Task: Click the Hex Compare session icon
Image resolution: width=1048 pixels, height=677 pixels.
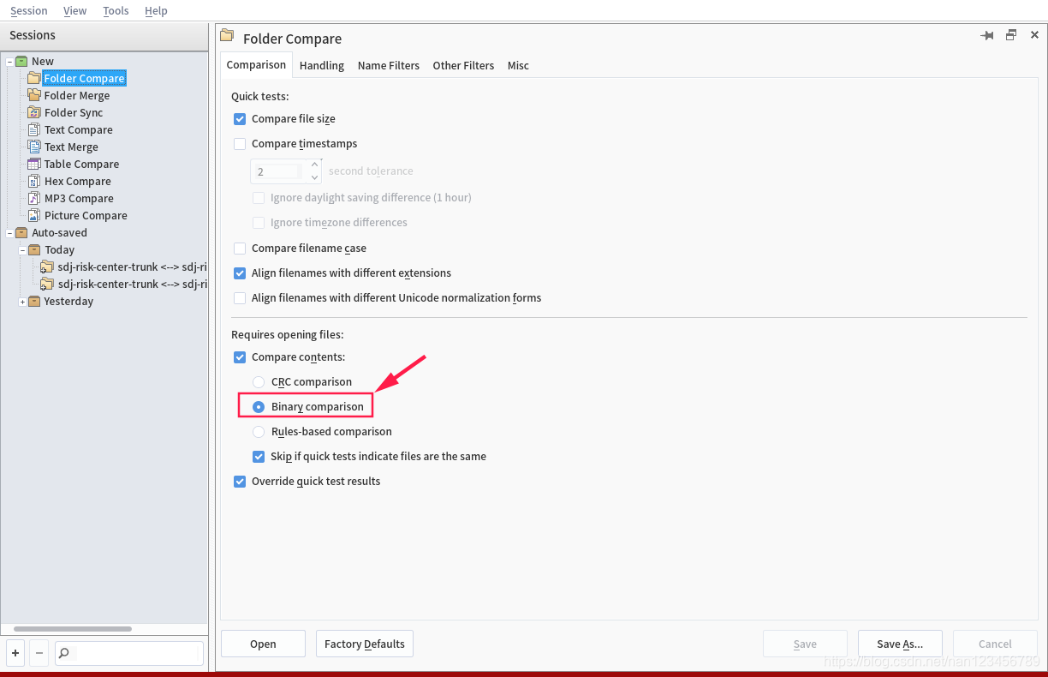Action: point(33,181)
